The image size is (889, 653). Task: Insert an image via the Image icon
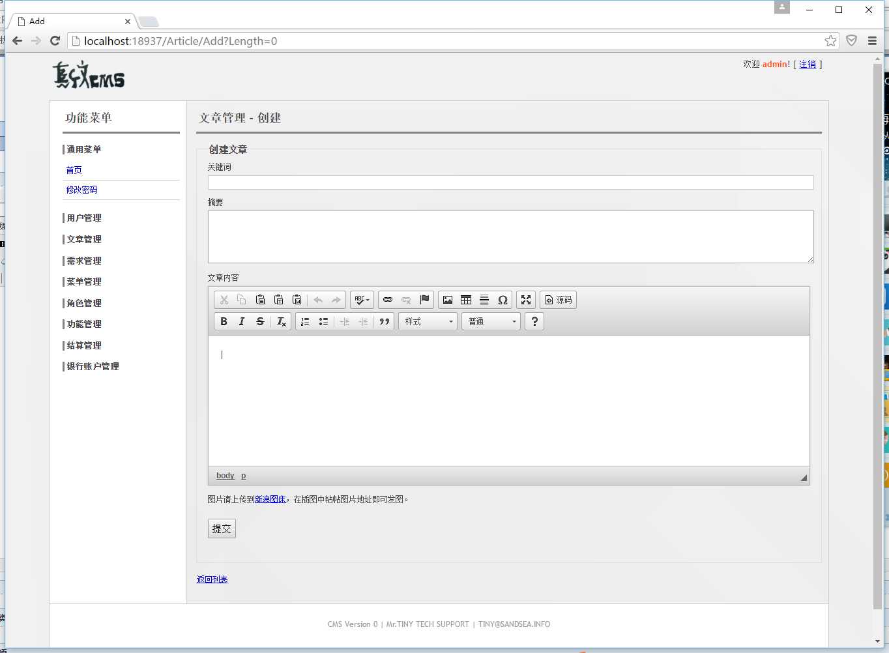pos(448,300)
